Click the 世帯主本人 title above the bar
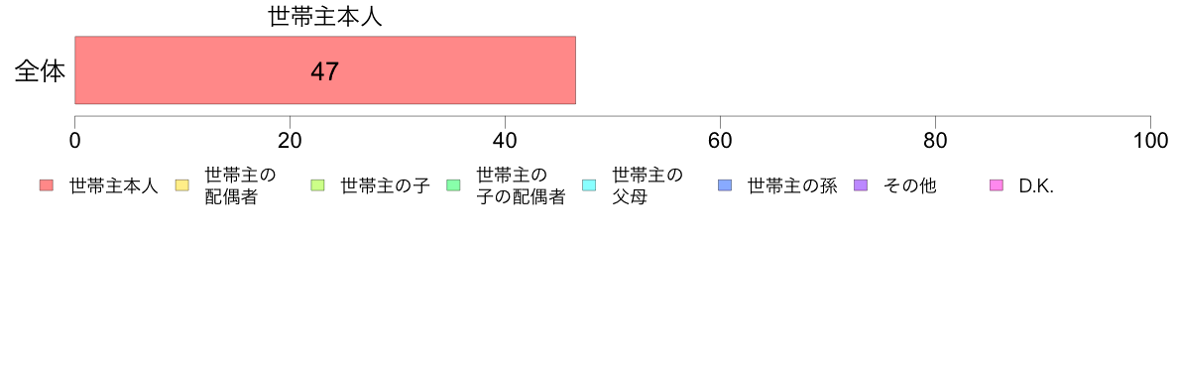The image size is (1178, 365). (325, 17)
